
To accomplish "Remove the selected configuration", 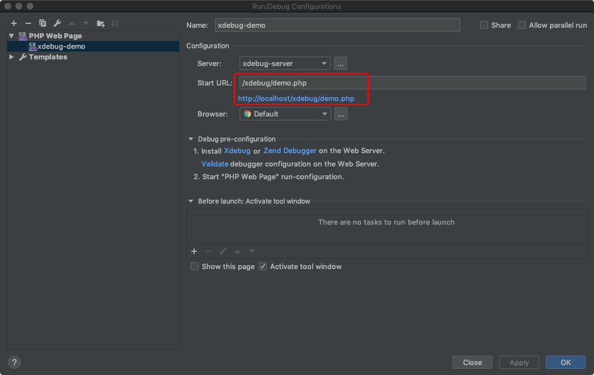I will (x=28, y=23).
